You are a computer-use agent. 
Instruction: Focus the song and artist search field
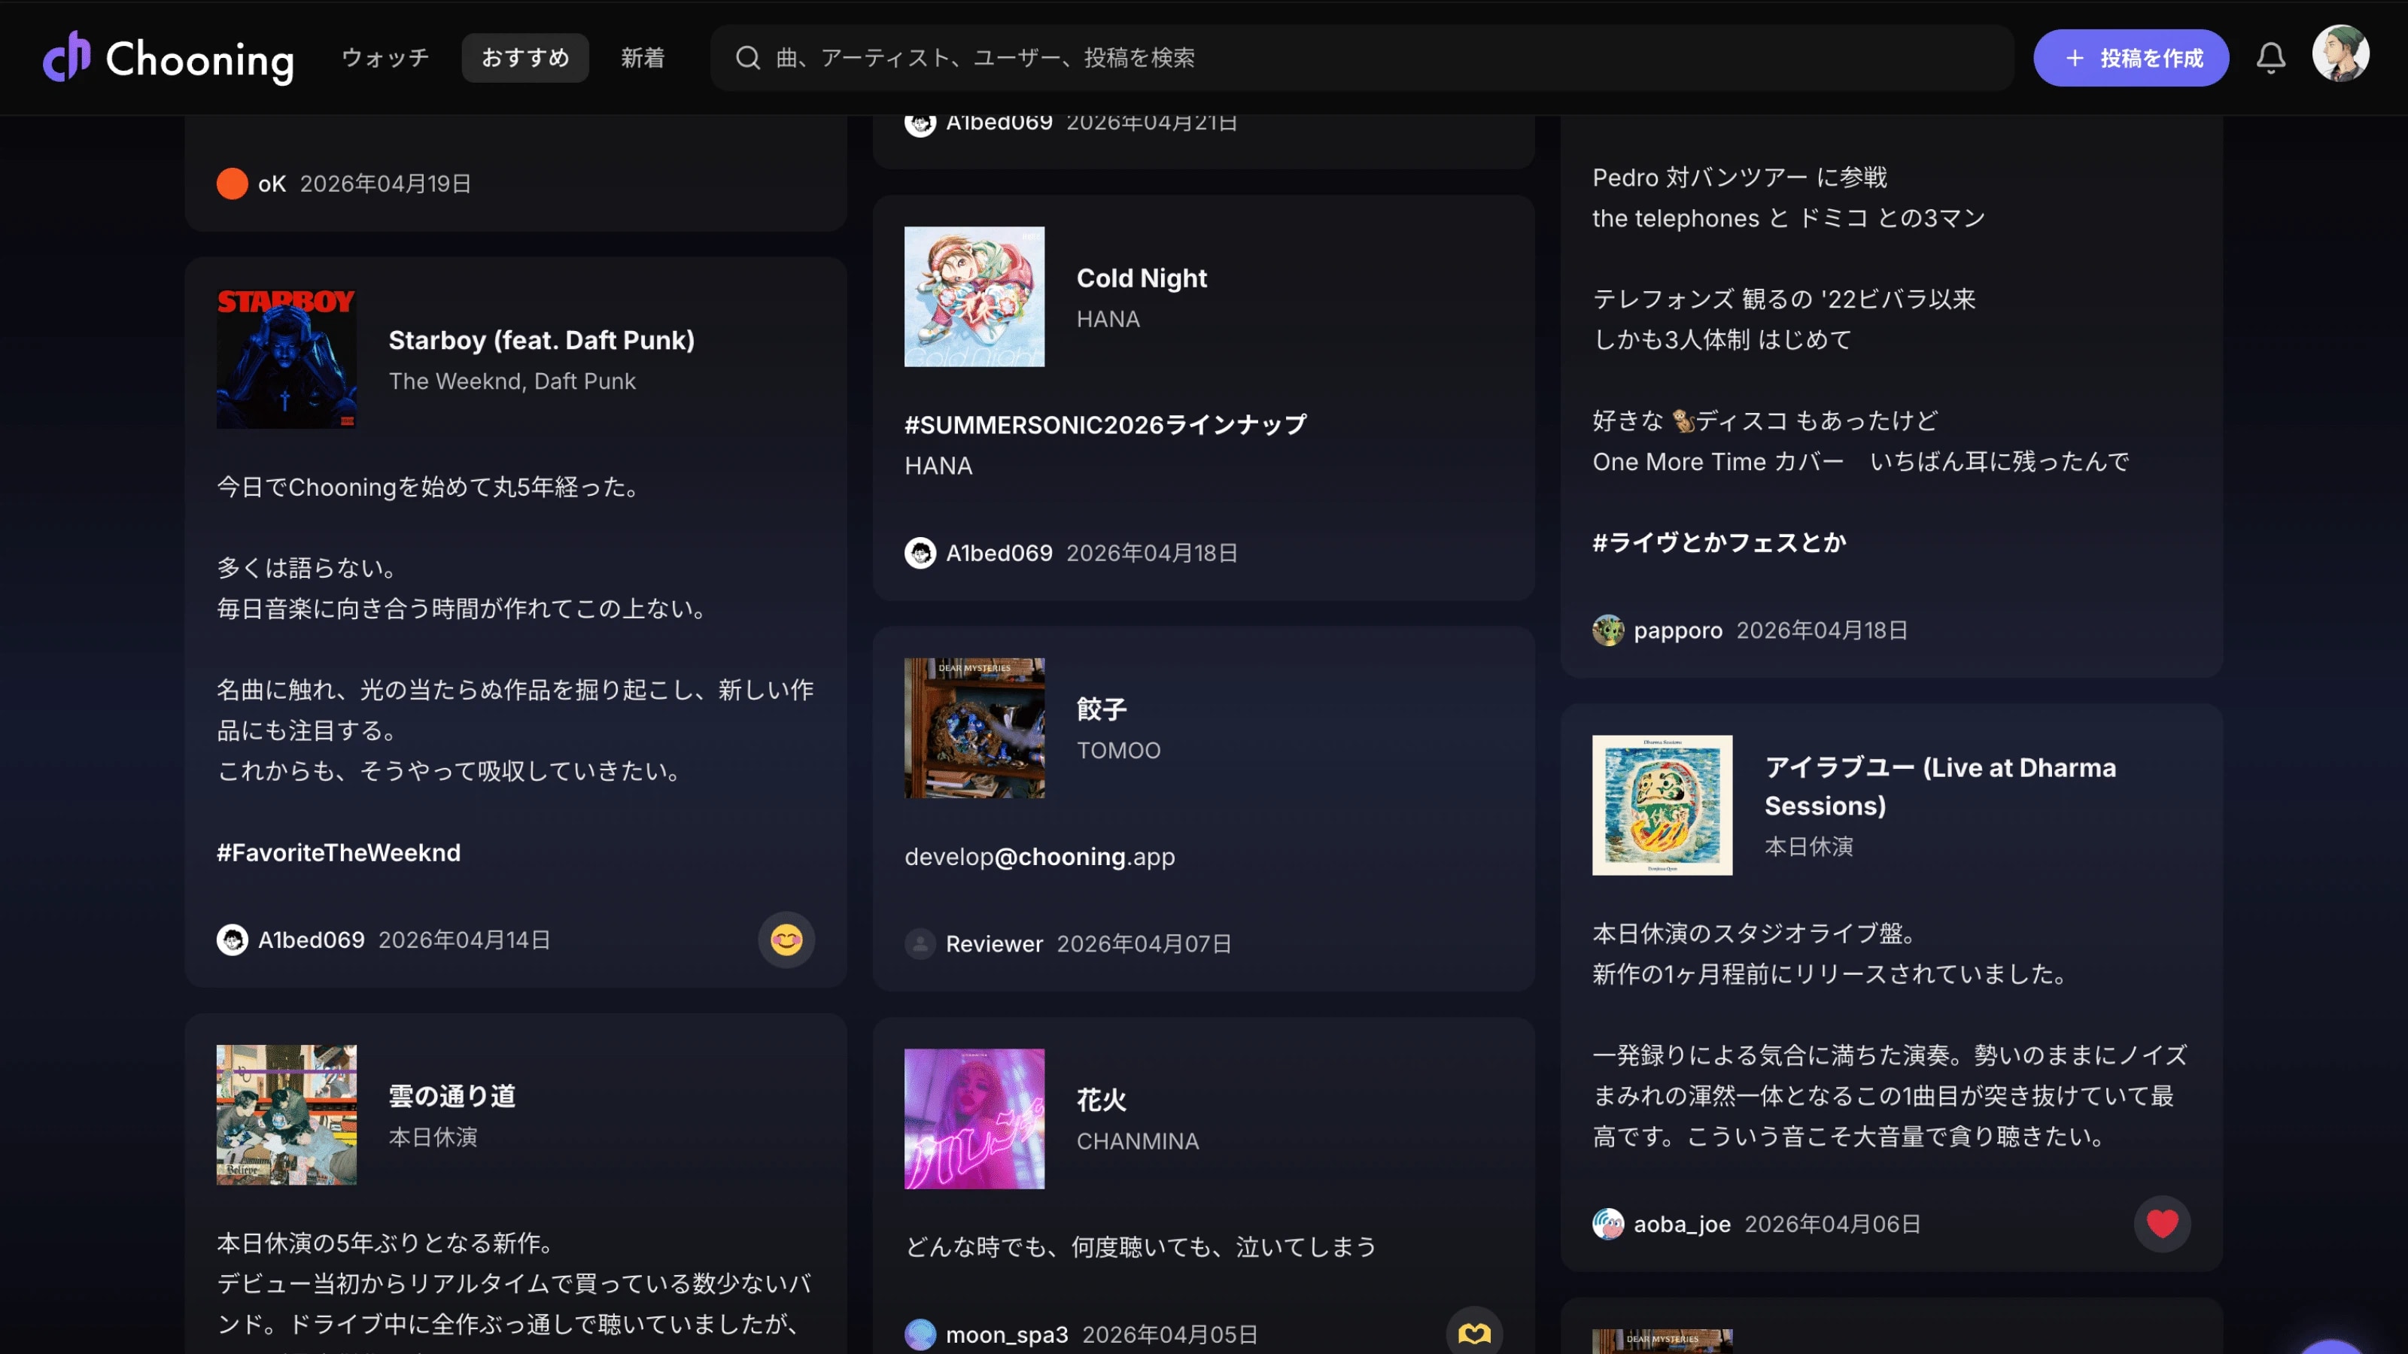click(1362, 58)
